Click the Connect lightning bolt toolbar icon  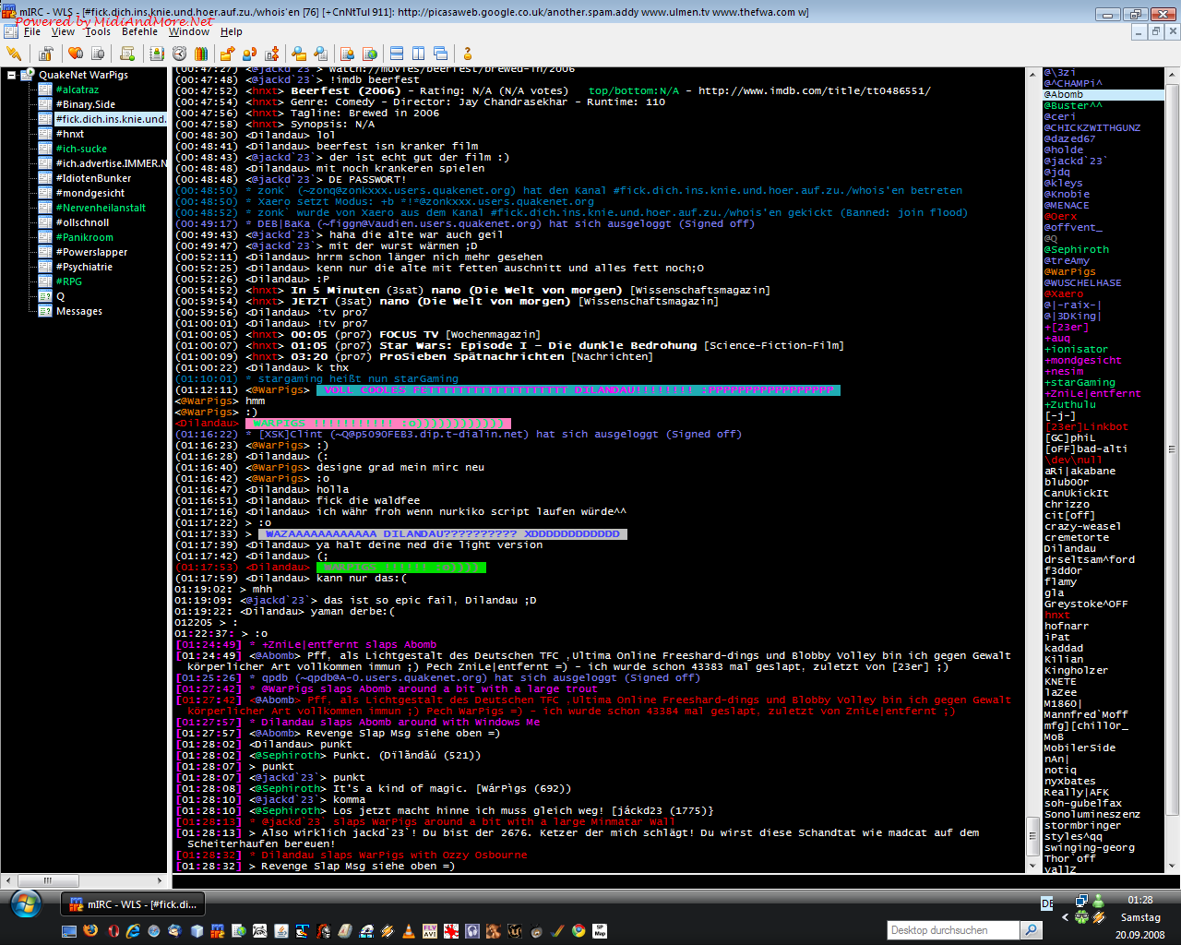coord(14,54)
